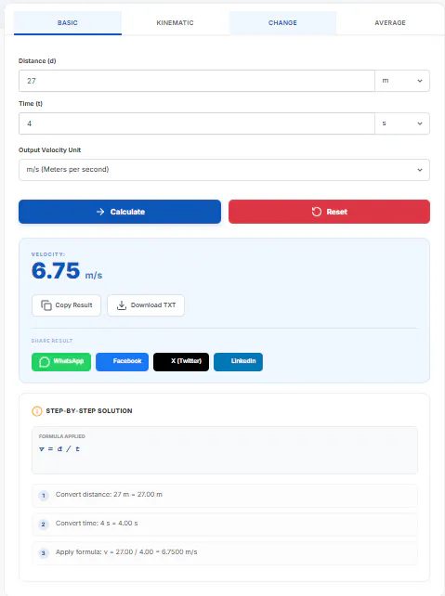
Task: Share result via WhatsApp
Action: (61, 361)
